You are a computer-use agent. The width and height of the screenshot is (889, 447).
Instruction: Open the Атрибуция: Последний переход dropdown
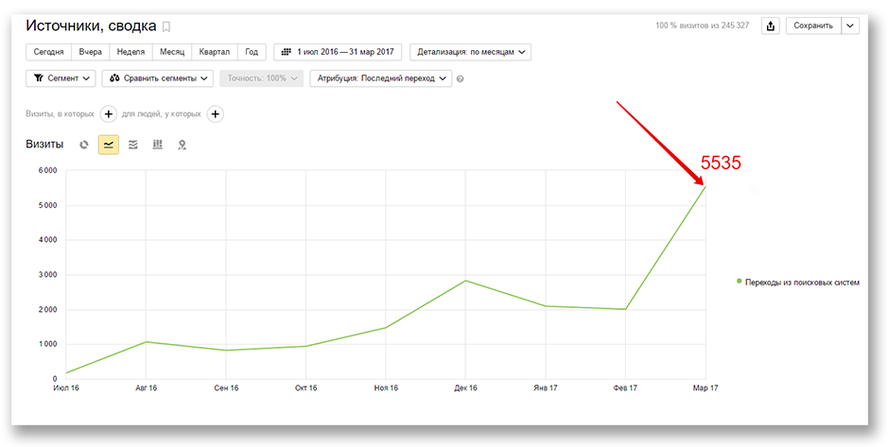381,78
